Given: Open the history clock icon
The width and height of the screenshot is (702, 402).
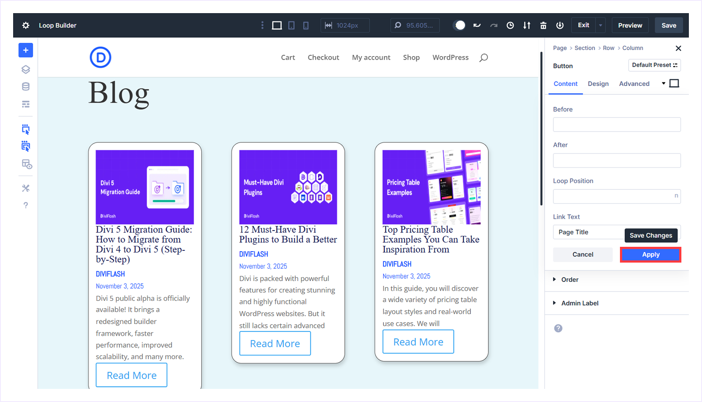Looking at the screenshot, I should coord(510,25).
